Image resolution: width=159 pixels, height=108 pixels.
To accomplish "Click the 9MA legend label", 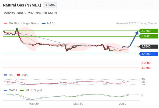I will click(x=25, y=75).
